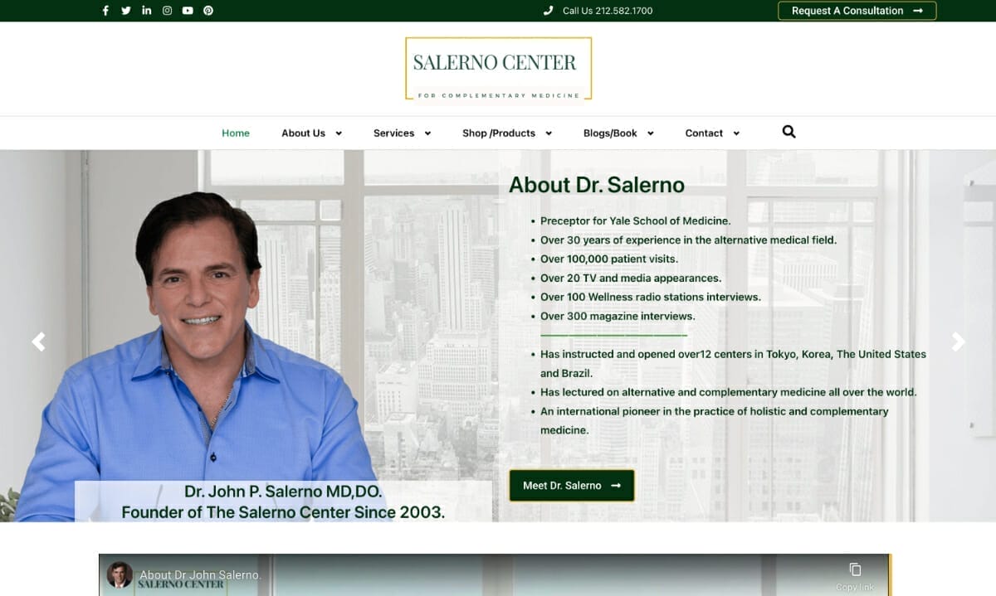Image resolution: width=996 pixels, height=596 pixels.
Task: Copy the video link using the copy icon
Action: tap(856, 569)
